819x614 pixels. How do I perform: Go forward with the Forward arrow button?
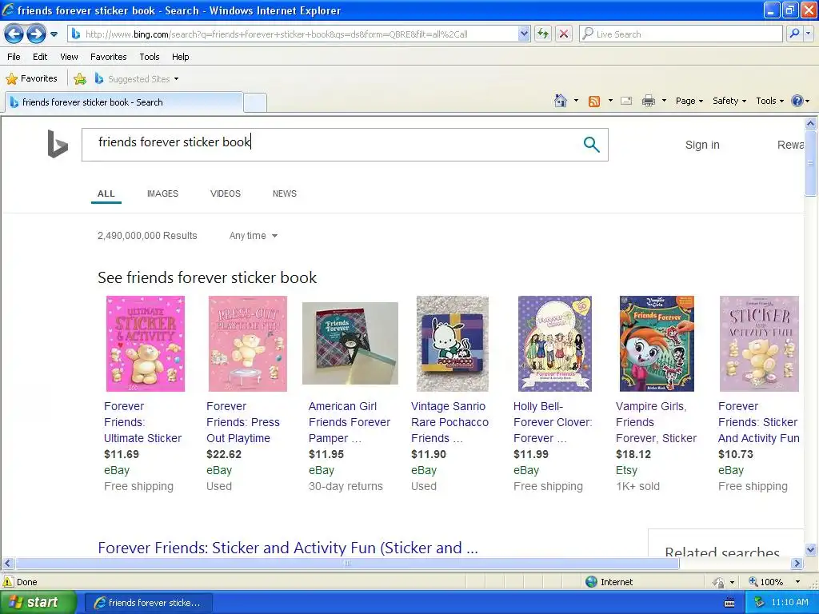point(36,34)
